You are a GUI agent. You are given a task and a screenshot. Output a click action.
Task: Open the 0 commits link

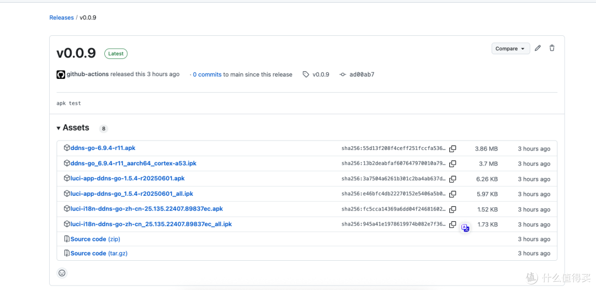[x=207, y=75]
